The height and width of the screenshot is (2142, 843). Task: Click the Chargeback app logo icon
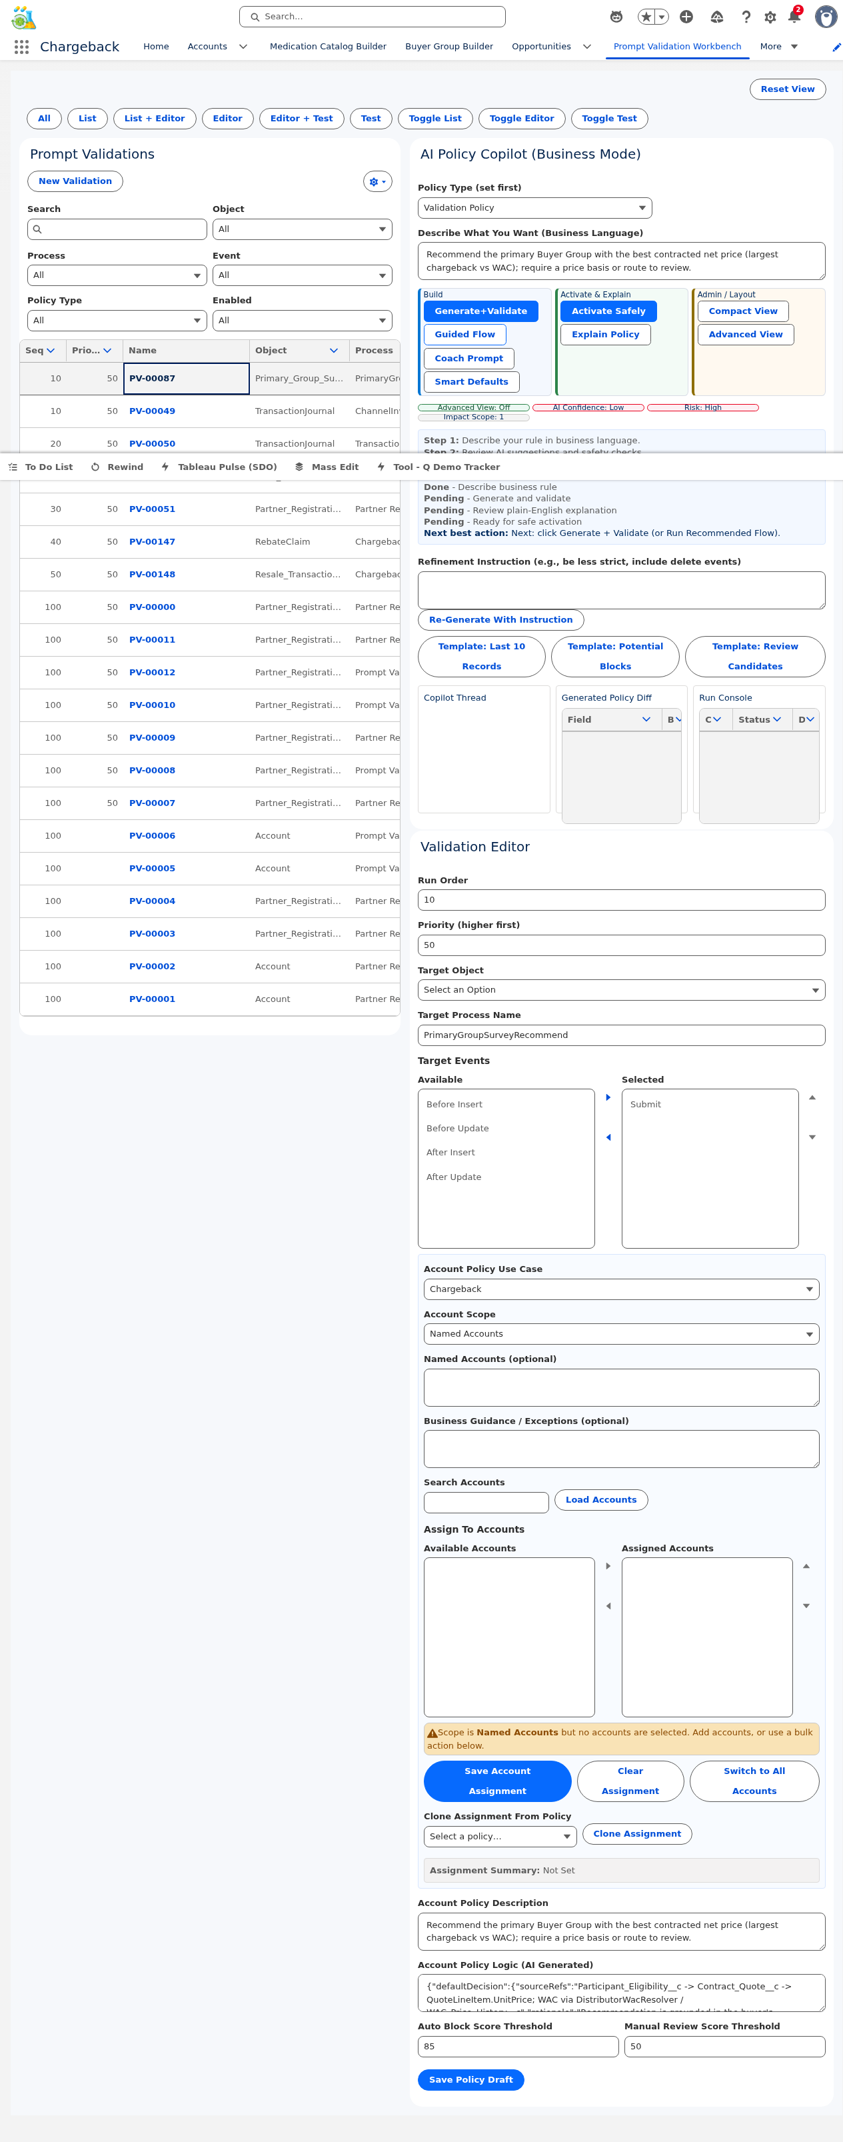coord(23,17)
